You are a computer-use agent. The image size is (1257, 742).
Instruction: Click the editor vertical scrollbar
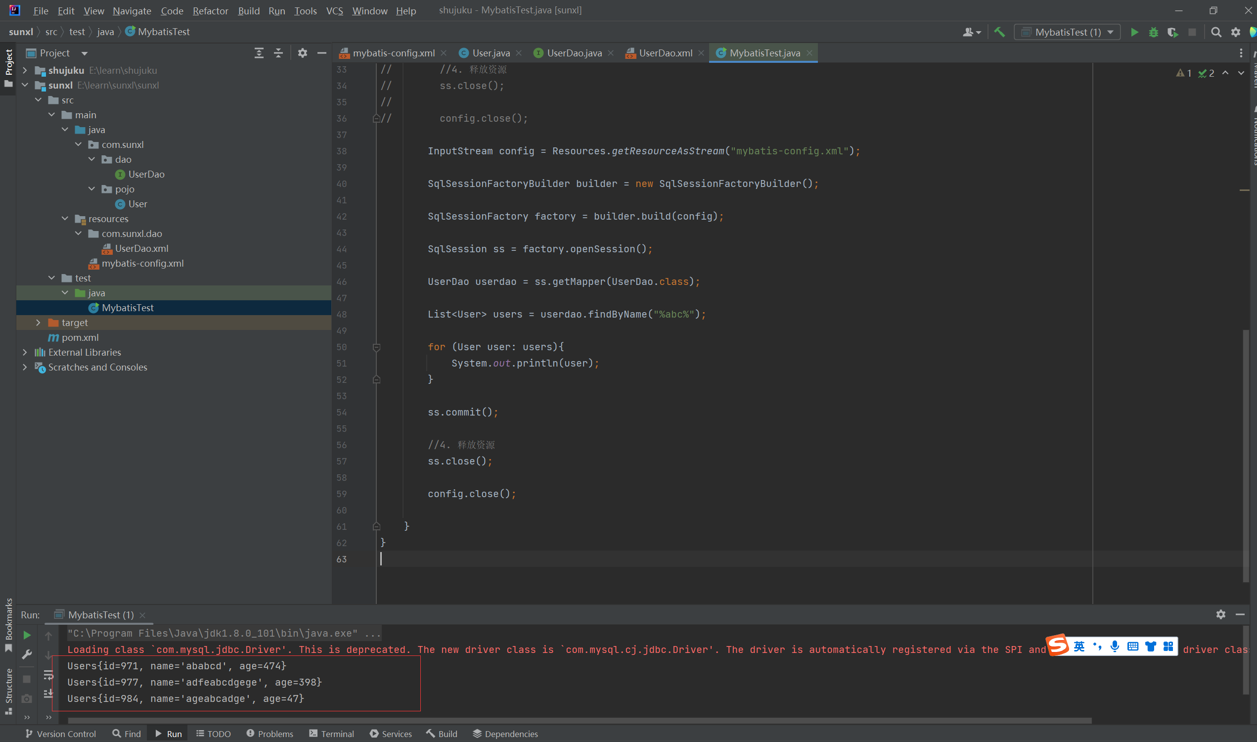point(1245,455)
